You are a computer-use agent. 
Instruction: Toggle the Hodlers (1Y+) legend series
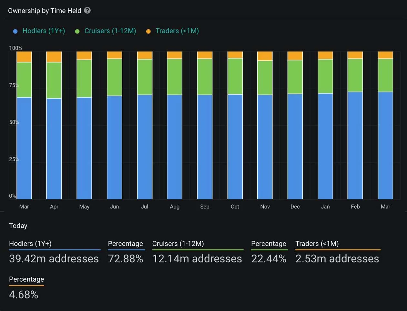(x=39, y=31)
